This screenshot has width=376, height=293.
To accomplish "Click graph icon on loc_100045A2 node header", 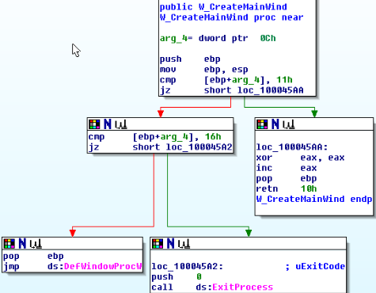I will [184, 244].
